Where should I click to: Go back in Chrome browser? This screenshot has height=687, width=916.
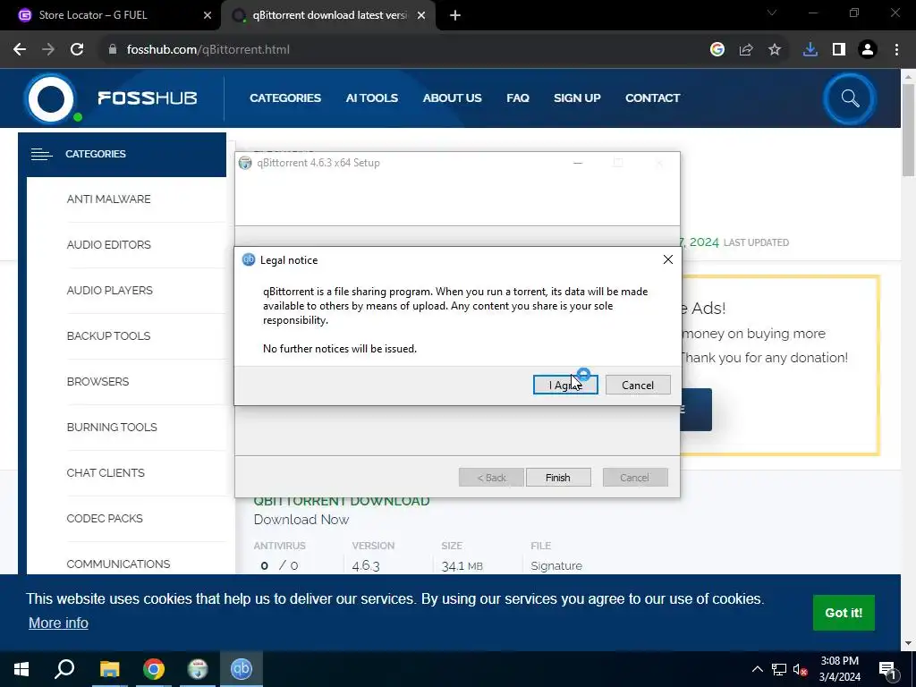20,50
